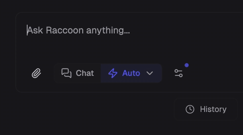Viewport: 243px width, 135px height.
Task: Open the sliders settings icon
Action: (179, 73)
